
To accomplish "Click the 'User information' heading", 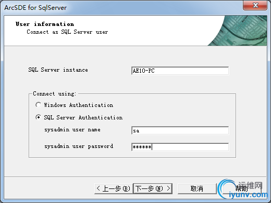I will 45,24.
